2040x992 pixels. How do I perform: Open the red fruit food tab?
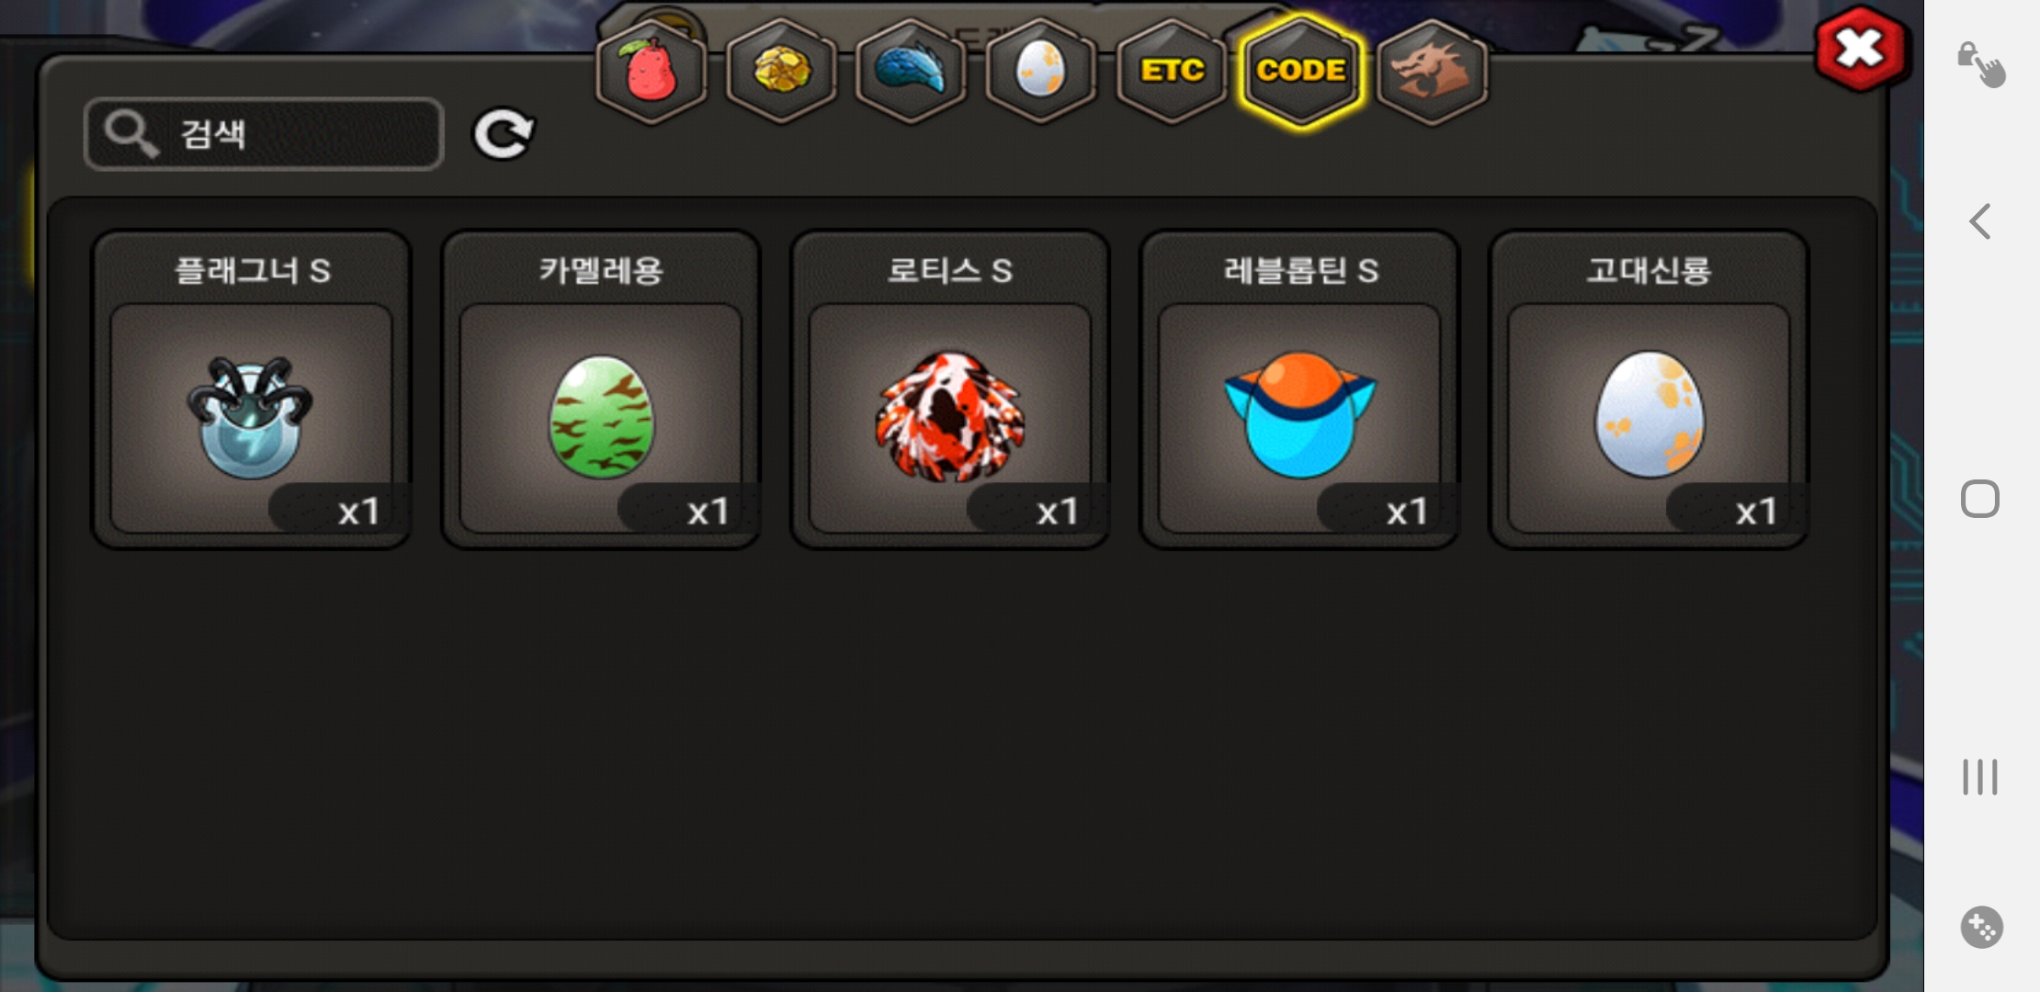click(x=652, y=71)
